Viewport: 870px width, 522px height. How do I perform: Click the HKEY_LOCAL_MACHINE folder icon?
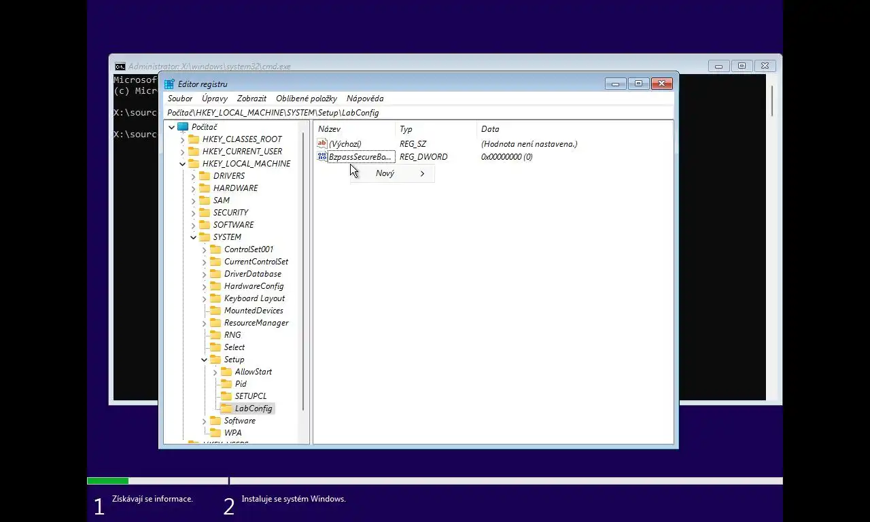point(194,164)
